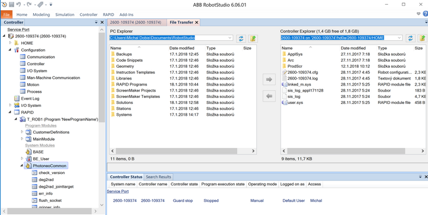Select the err_info routine
This screenshot has height=215, width=428.
pyautogui.click(x=46, y=194)
